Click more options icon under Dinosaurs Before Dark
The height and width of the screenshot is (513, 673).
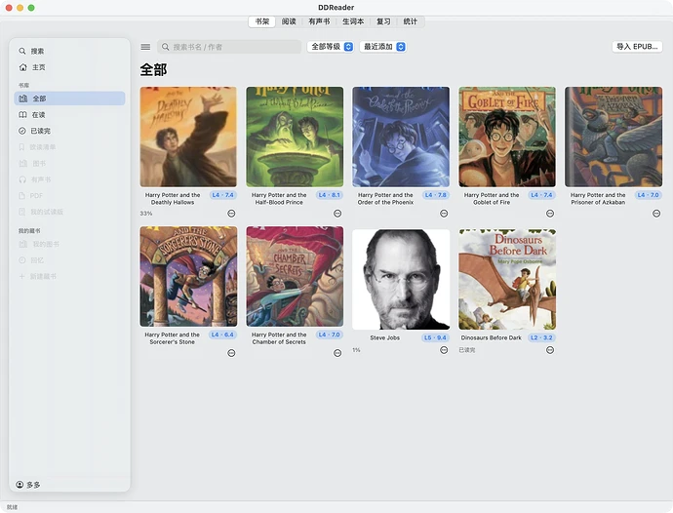click(550, 350)
